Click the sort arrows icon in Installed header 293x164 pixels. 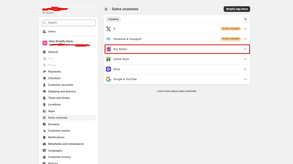click(245, 19)
